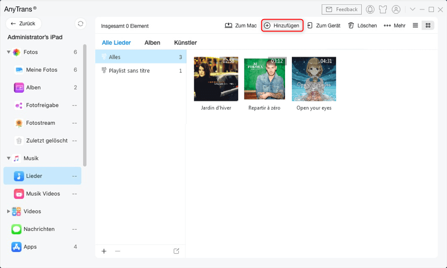This screenshot has width=447, height=268.
Task: Click the refresh icon beside Zurück
Action: click(x=81, y=24)
